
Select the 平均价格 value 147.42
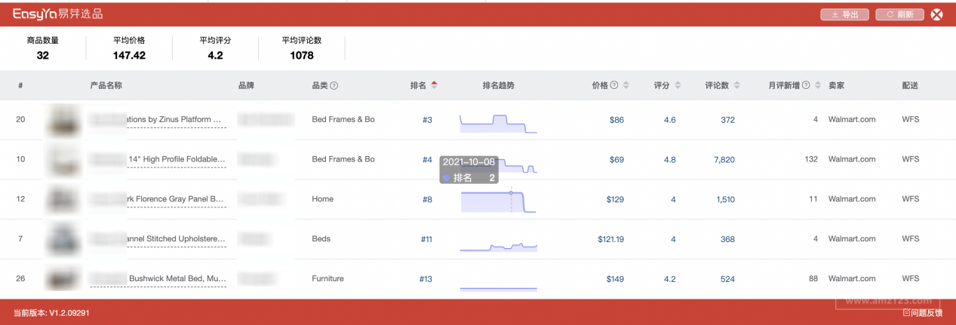[129, 55]
